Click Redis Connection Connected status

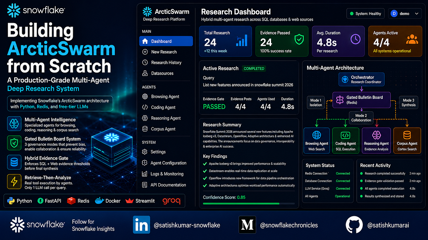tap(343, 174)
